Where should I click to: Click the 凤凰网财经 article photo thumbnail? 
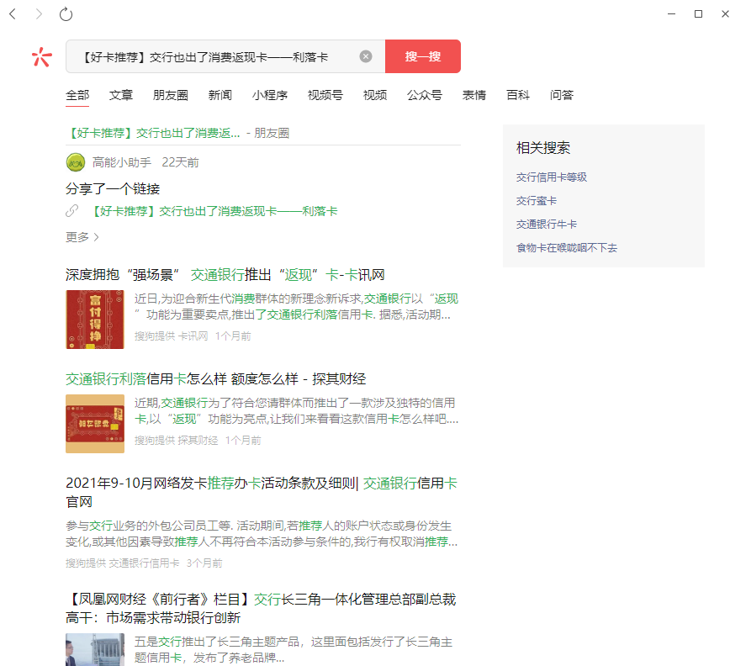click(x=95, y=649)
